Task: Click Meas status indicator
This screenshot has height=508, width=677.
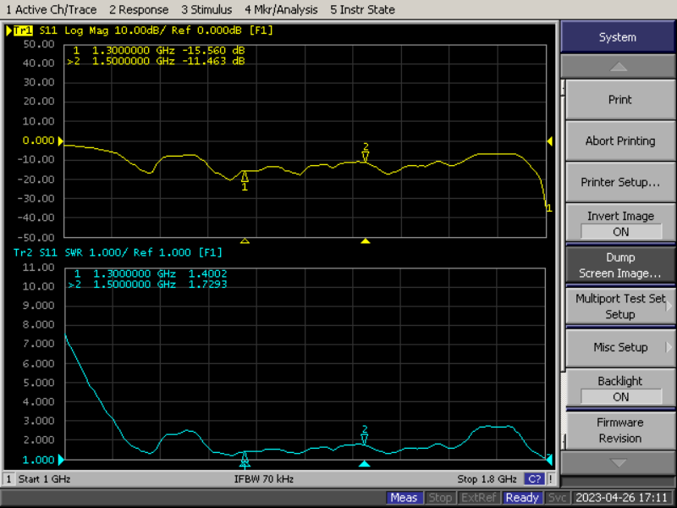Action: click(404, 498)
